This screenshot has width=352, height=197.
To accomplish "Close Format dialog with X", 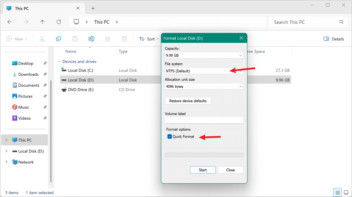I will pyautogui.click(x=241, y=38).
